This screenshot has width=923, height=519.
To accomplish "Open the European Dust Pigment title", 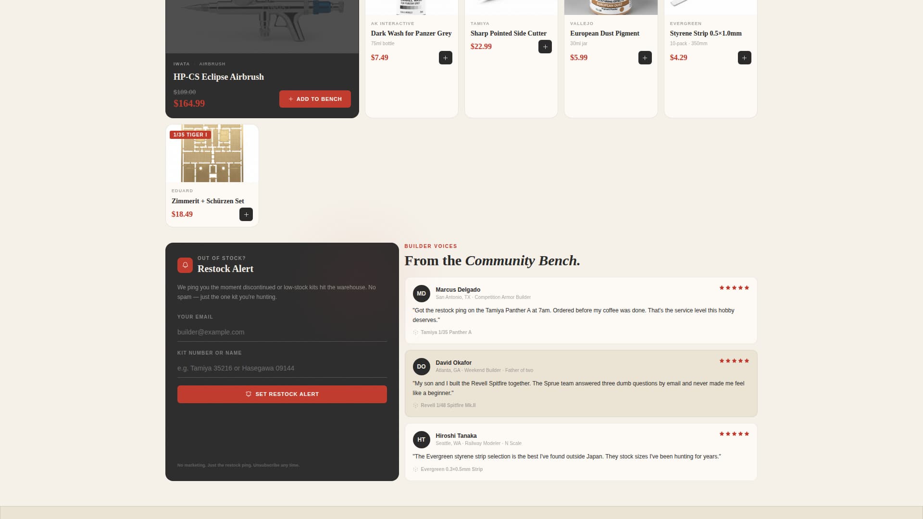I will click(x=605, y=33).
